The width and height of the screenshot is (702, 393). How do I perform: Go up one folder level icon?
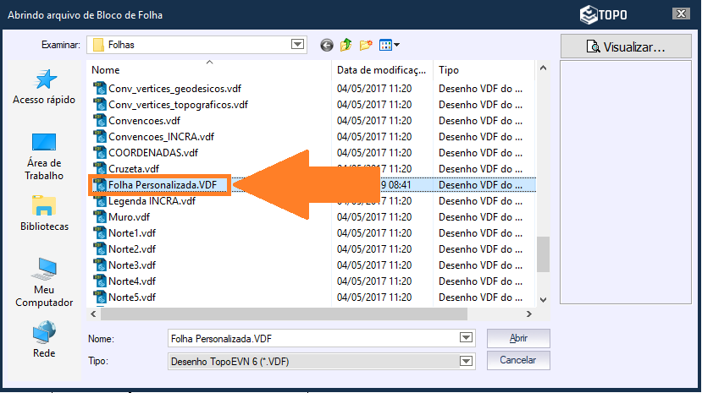click(x=346, y=45)
